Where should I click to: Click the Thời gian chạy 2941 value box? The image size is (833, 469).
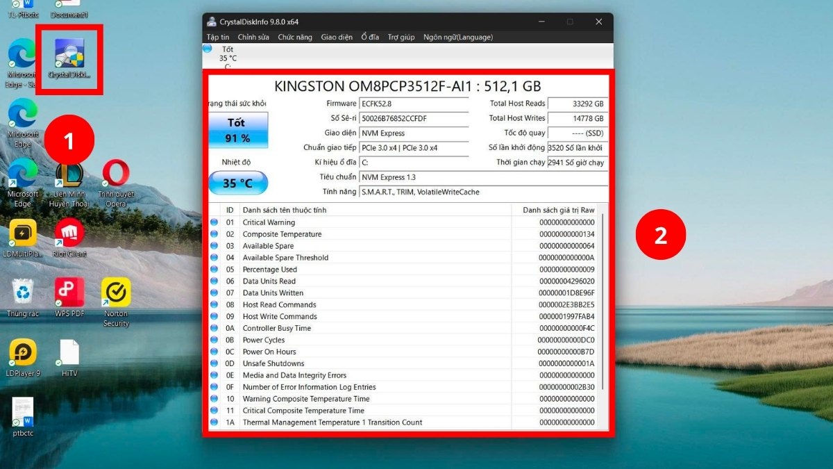pyautogui.click(x=577, y=163)
